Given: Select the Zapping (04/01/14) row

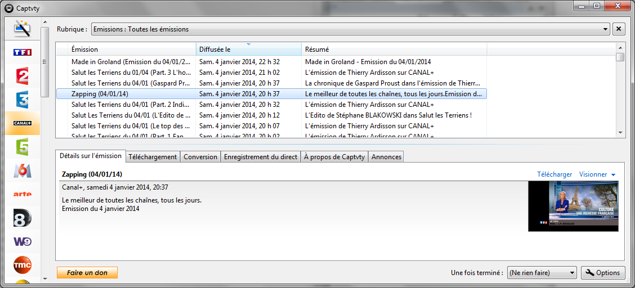Looking at the screenshot, I should coord(271,94).
